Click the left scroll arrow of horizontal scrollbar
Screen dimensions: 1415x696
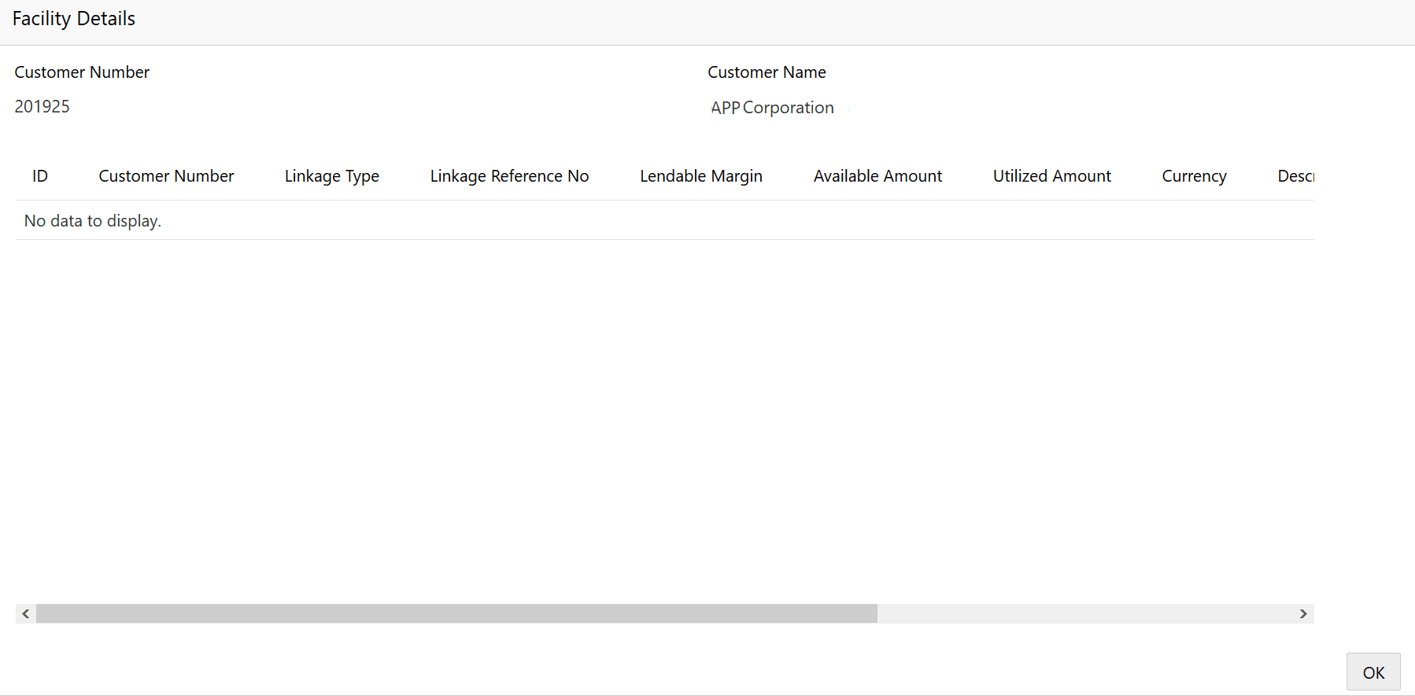click(26, 613)
